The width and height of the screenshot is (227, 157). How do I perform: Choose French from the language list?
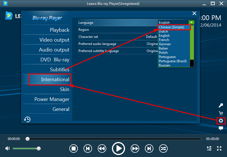click(174, 40)
